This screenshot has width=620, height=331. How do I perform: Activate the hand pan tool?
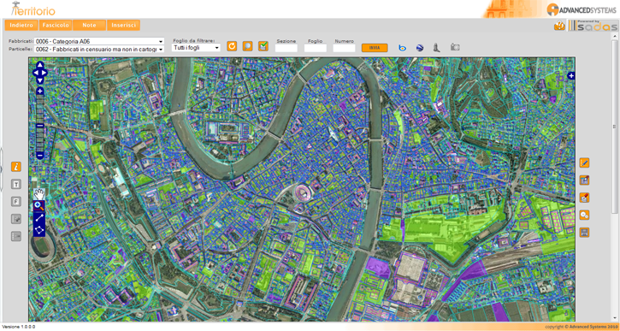click(39, 194)
